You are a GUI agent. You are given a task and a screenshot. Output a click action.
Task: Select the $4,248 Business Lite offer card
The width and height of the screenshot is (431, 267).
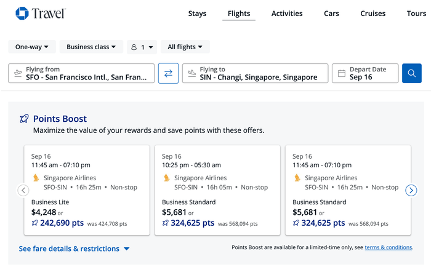point(87,190)
